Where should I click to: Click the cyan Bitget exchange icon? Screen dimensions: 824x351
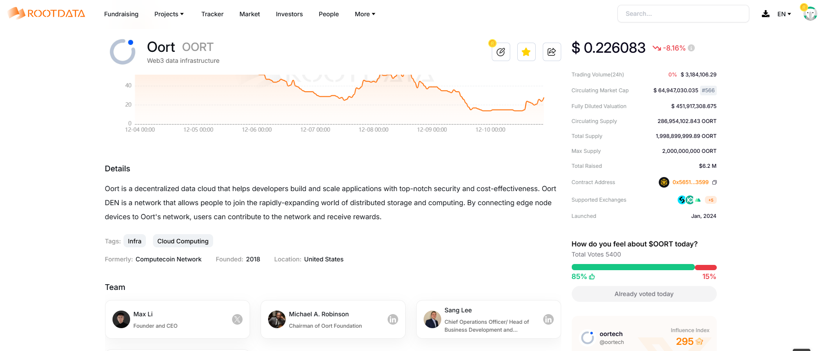click(x=682, y=200)
